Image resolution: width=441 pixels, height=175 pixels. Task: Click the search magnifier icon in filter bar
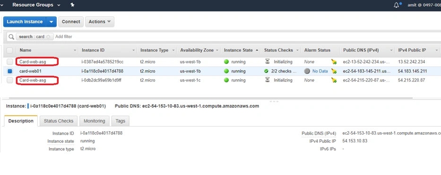[11, 37]
